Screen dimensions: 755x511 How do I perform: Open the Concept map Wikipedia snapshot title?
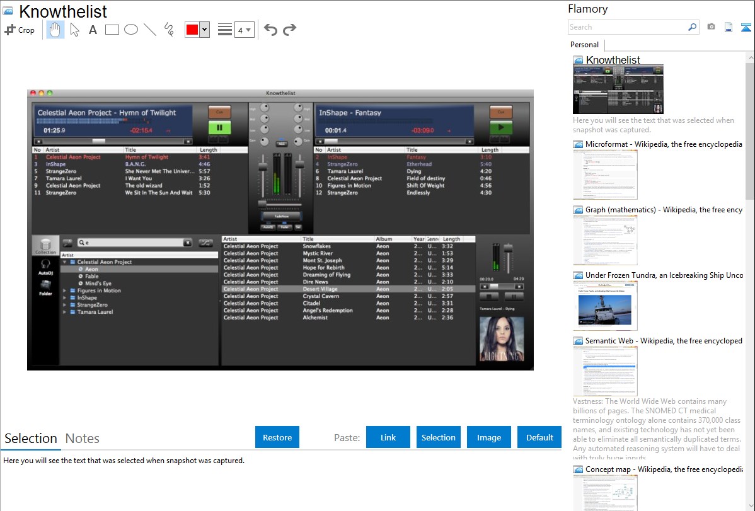coord(664,469)
